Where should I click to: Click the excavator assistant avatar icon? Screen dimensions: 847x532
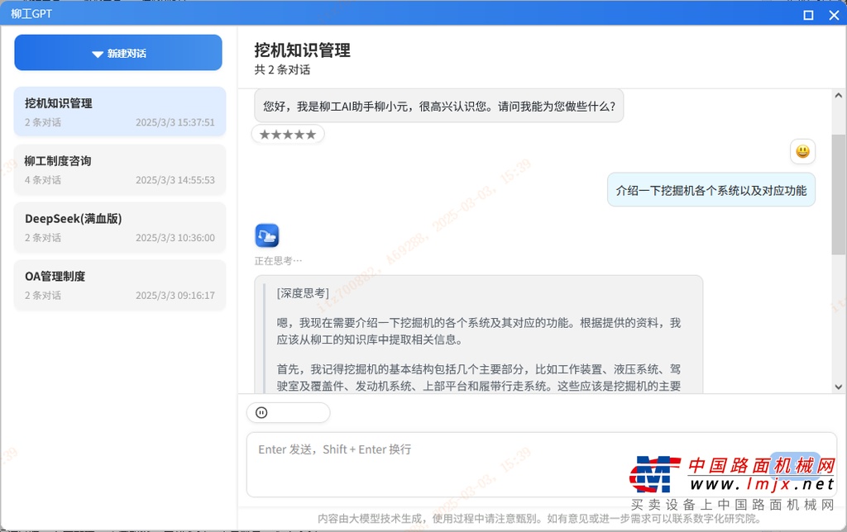[x=267, y=235]
